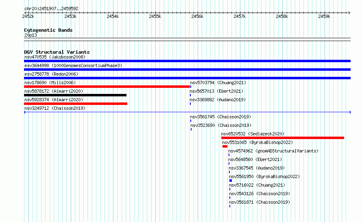Open the nsv3367545 (Audano2019) label
Screen dimensions: 362x222
pos(257,168)
